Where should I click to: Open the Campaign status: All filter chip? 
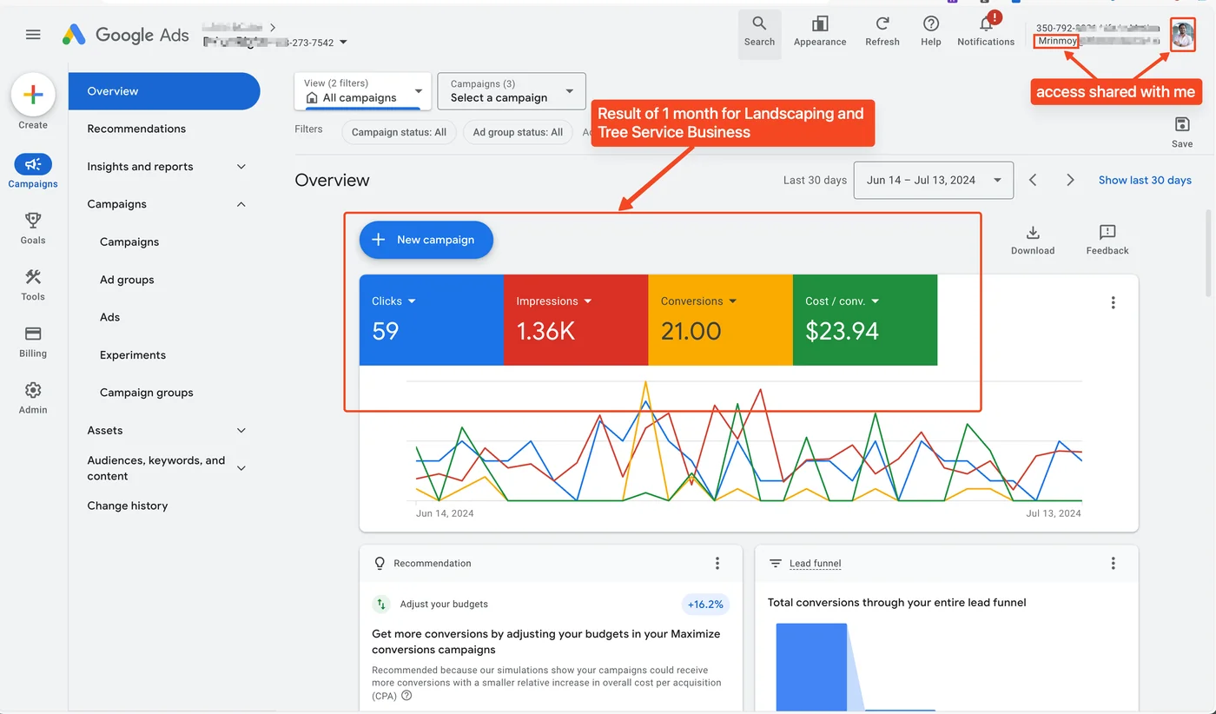400,131
